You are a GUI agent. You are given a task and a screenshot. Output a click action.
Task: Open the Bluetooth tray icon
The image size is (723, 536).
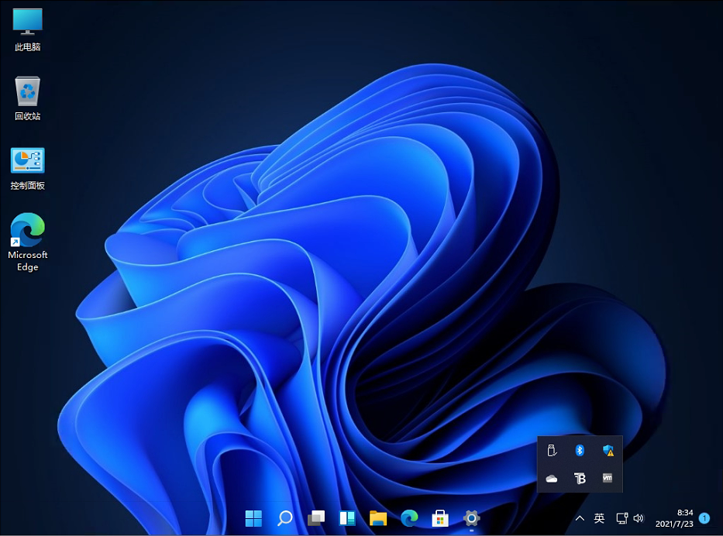point(580,450)
